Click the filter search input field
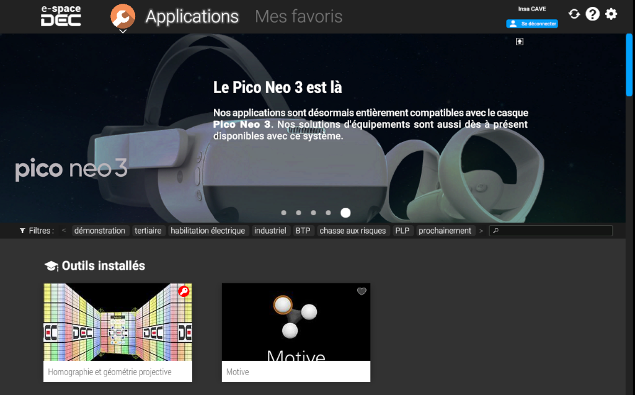The height and width of the screenshot is (395, 635). (x=551, y=231)
